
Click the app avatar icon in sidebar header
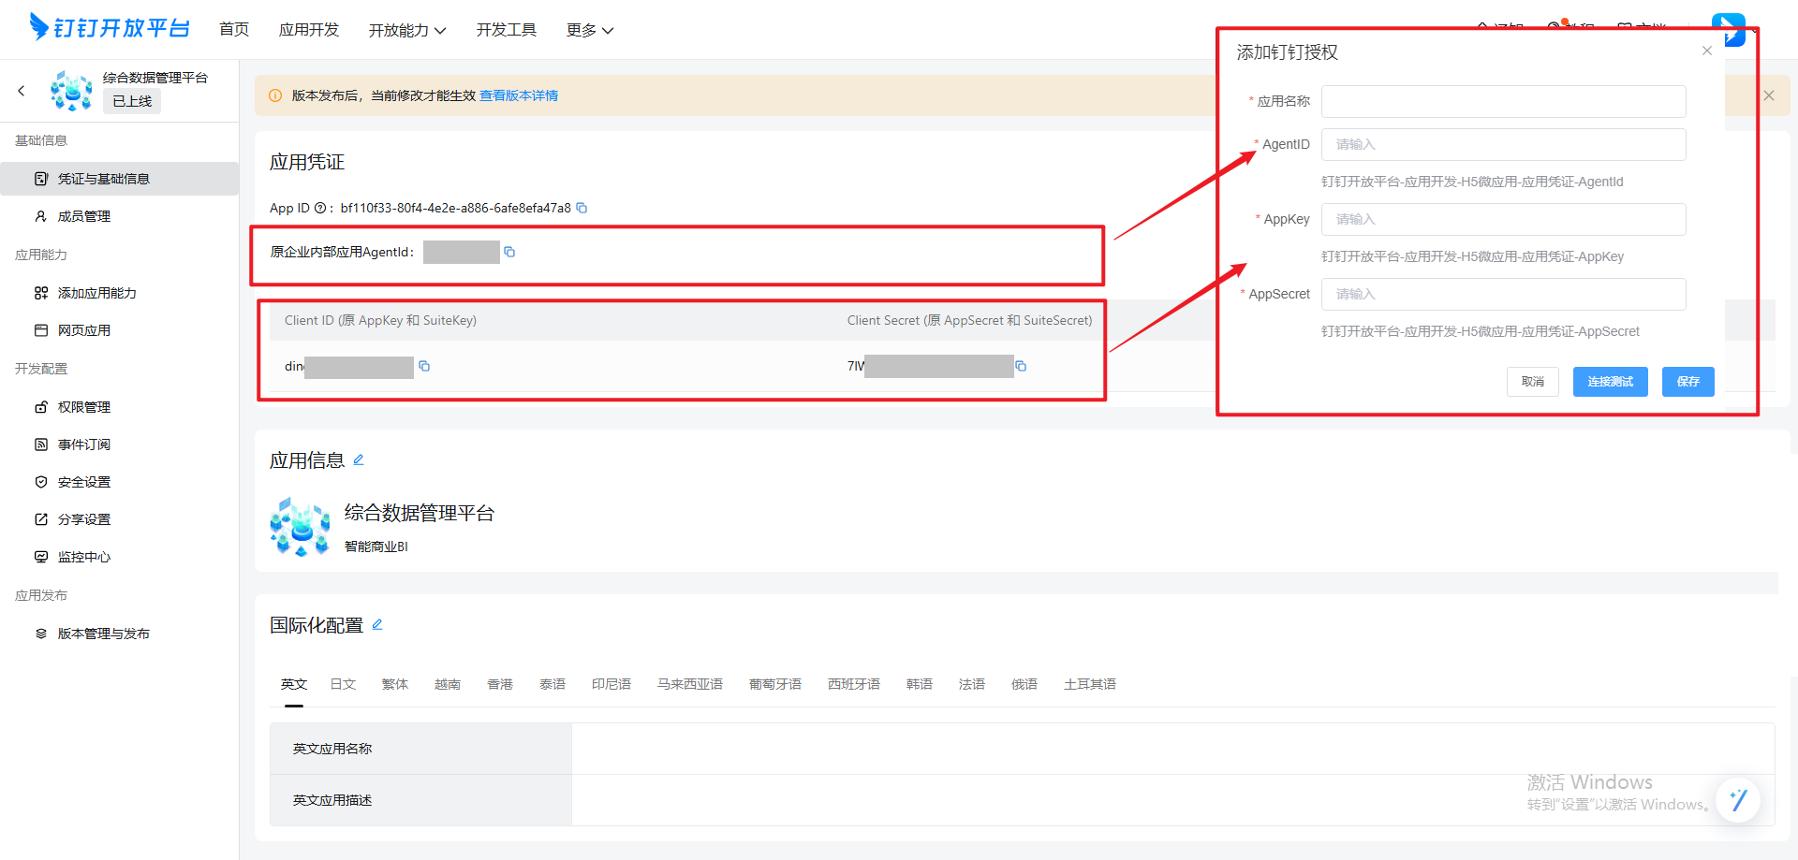[x=71, y=91]
